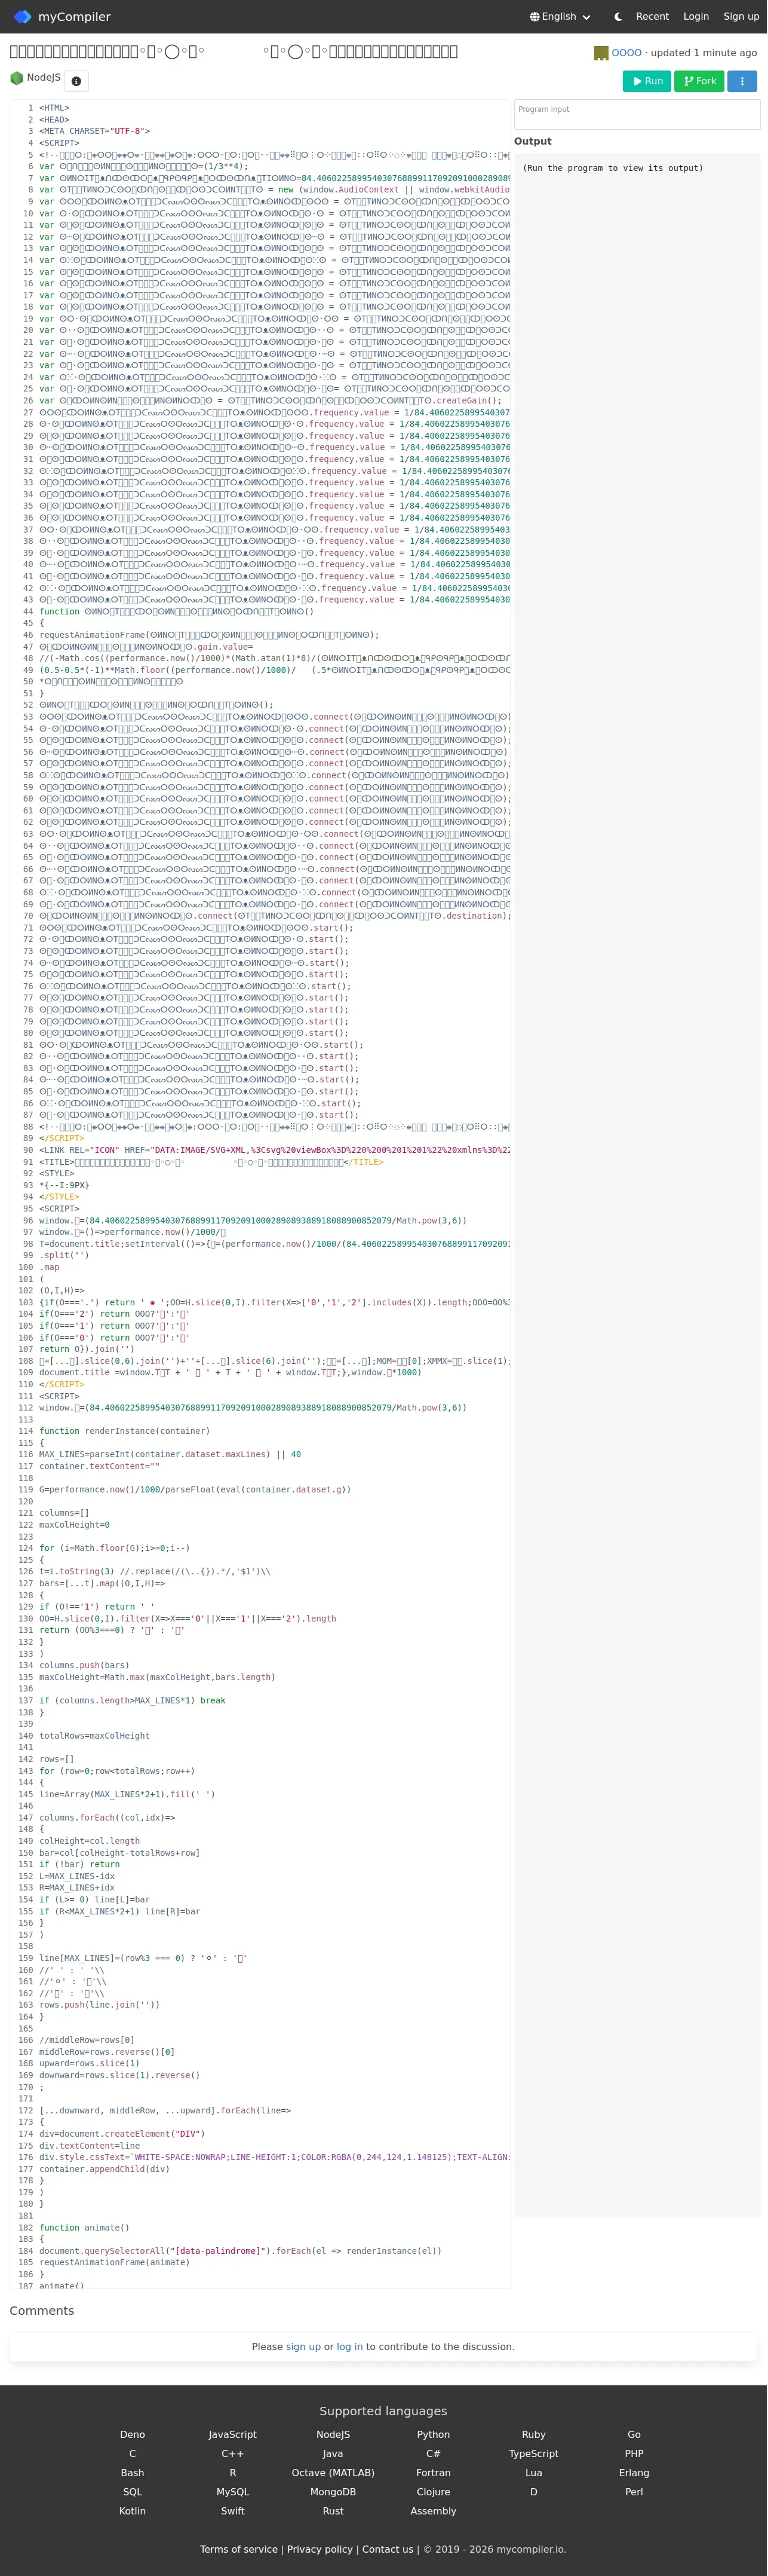The height and width of the screenshot is (2576, 768).
Task: Click code line containing <META CHARSET="UTF-8">
Action: [x=94, y=131]
